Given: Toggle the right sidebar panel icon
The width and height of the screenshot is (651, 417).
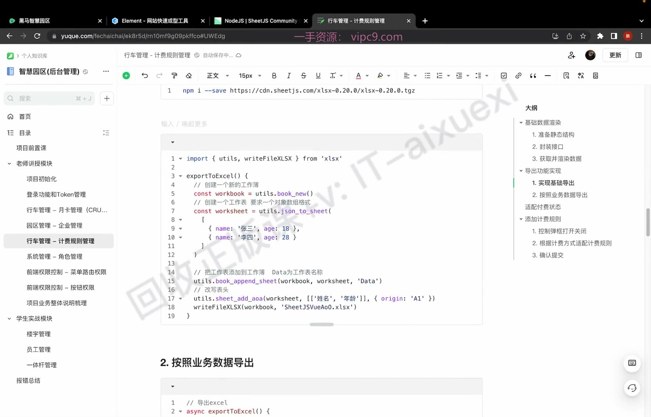Looking at the screenshot, I should point(638,55).
